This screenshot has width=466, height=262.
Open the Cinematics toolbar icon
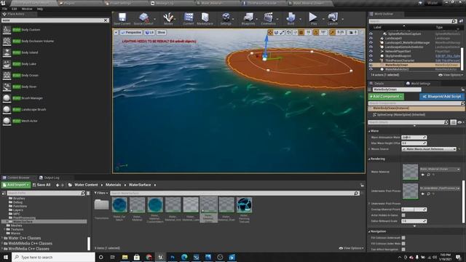tap(269, 19)
